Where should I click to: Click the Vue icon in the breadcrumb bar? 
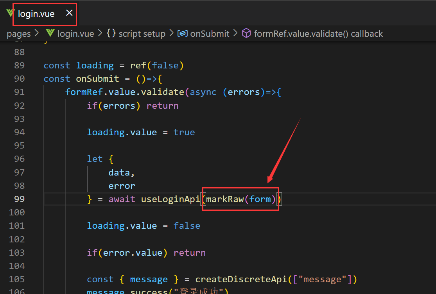point(50,33)
